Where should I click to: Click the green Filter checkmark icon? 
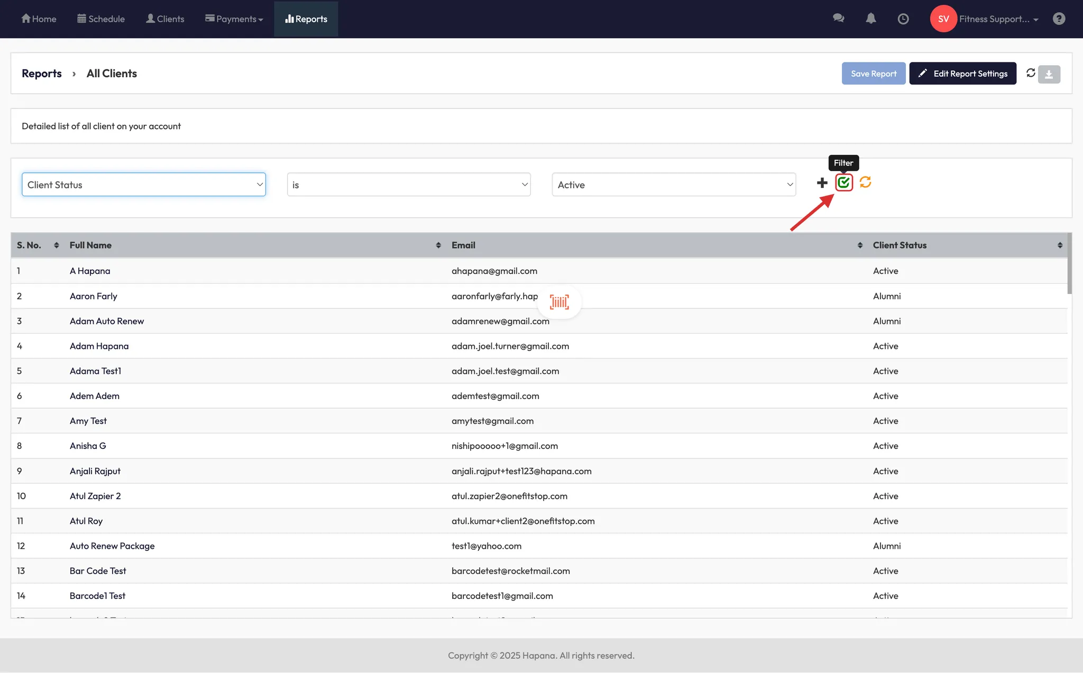[843, 183]
